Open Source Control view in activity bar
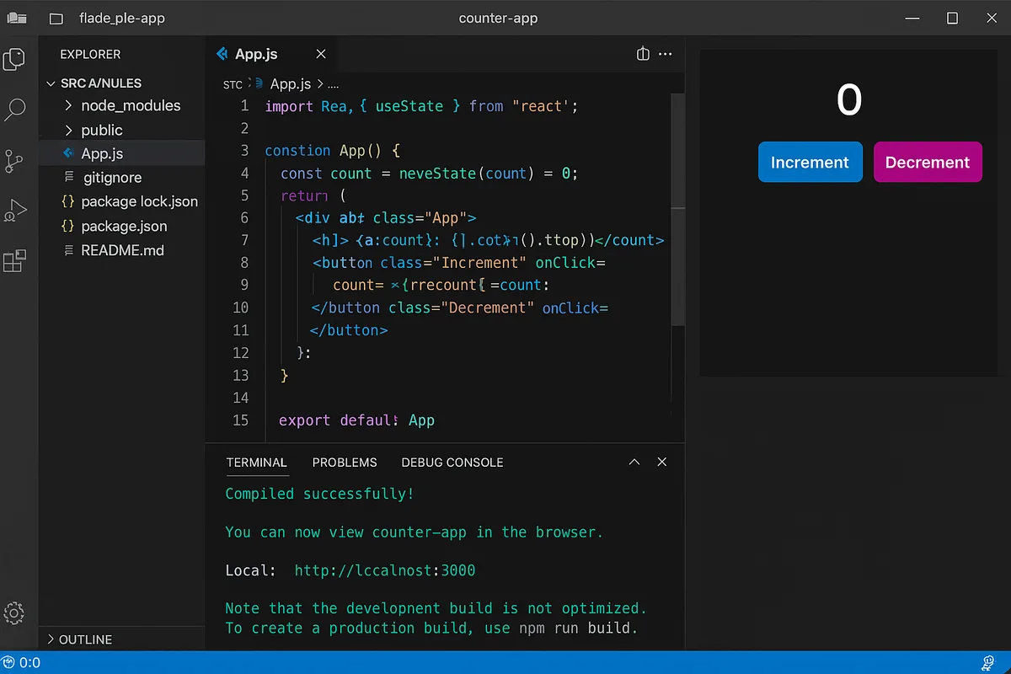The image size is (1011, 674). (14, 161)
